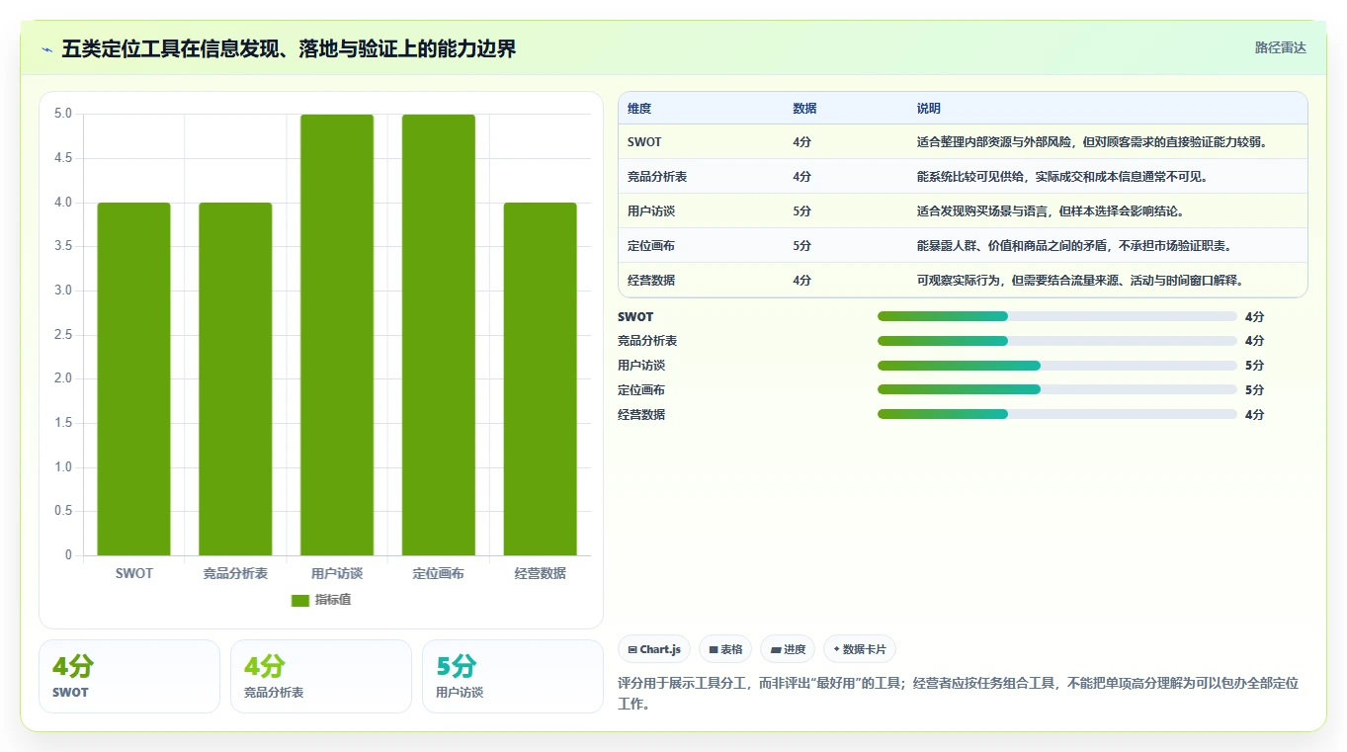The height and width of the screenshot is (752, 1347).
Task: Click the 进度 tag chip
Action: pyautogui.click(x=788, y=649)
